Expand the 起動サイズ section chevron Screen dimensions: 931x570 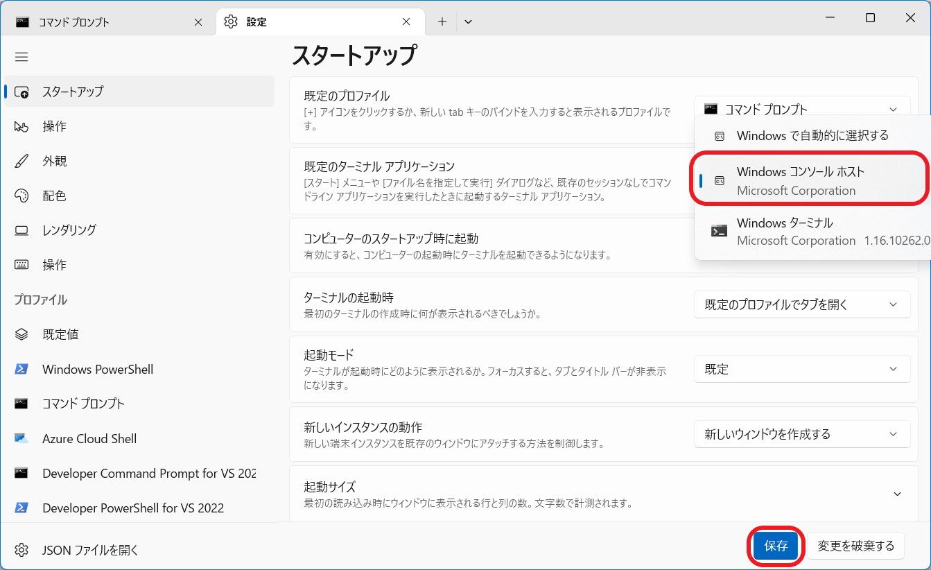tap(897, 494)
